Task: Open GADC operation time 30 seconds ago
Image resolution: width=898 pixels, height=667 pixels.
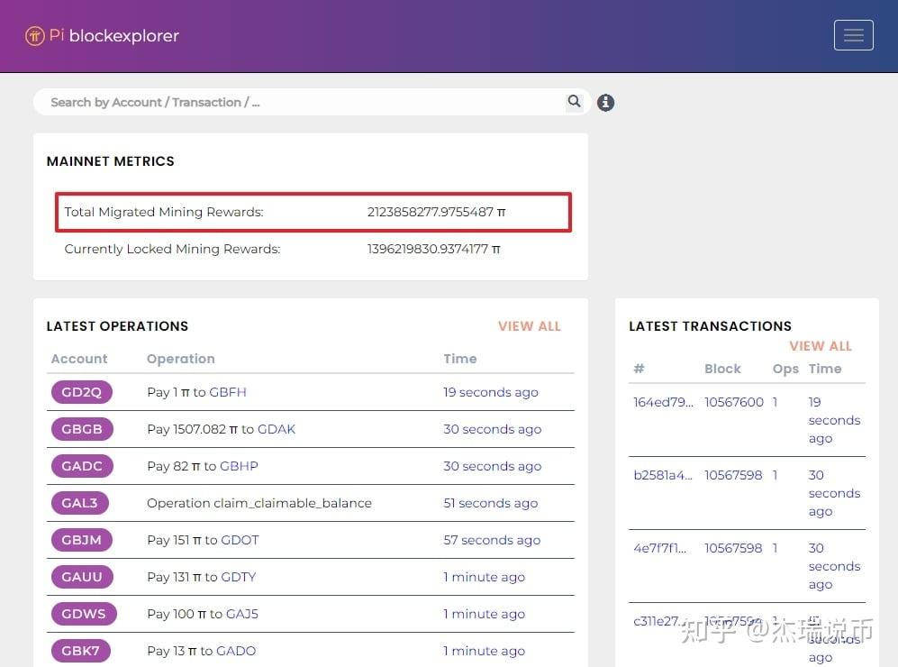Action: [492, 466]
